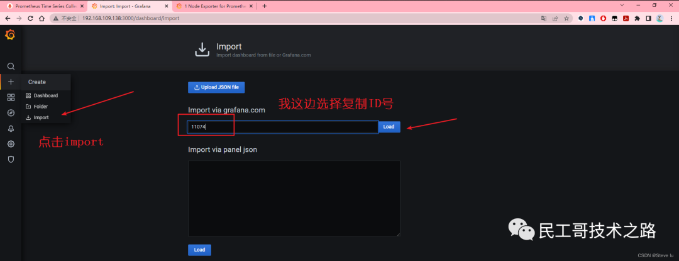This screenshot has width=679, height=261.
Task: Open the Explore compass icon in sidebar
Action: click(x=11, y=113)
